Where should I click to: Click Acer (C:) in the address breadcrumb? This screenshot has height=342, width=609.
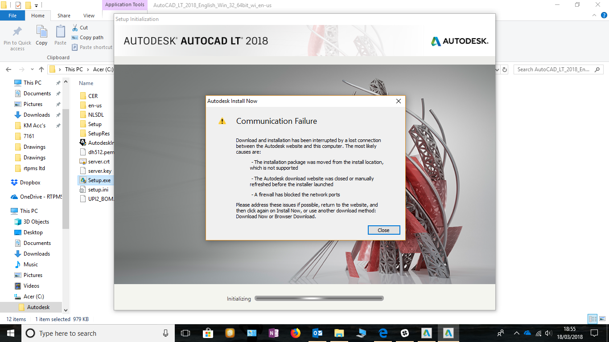click(x=103, y=69)
